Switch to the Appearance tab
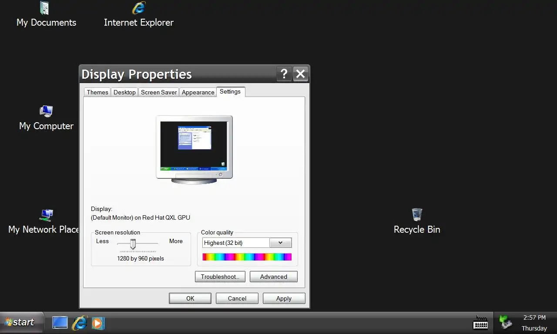The width and height of the screenshot is (557, 334). pos(198,92)
